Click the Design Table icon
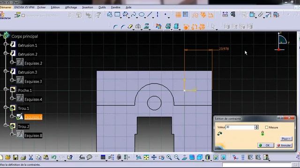 (x=103, y=157)
